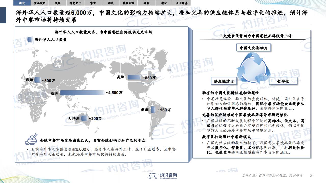Screen dimensions: 326x183
Task: Click the legend swatch for 海外华人人口数量
Action: tap(30, 39)
